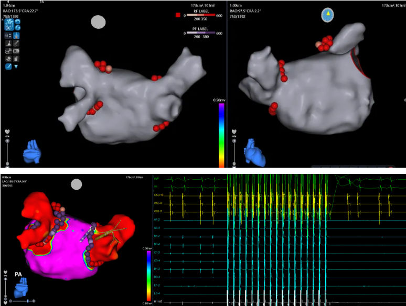Viewport: 406px width, 306px height.
Task: Click the redo rotation arrow icon
Action: pyautogui.click(x=18, y=28)
